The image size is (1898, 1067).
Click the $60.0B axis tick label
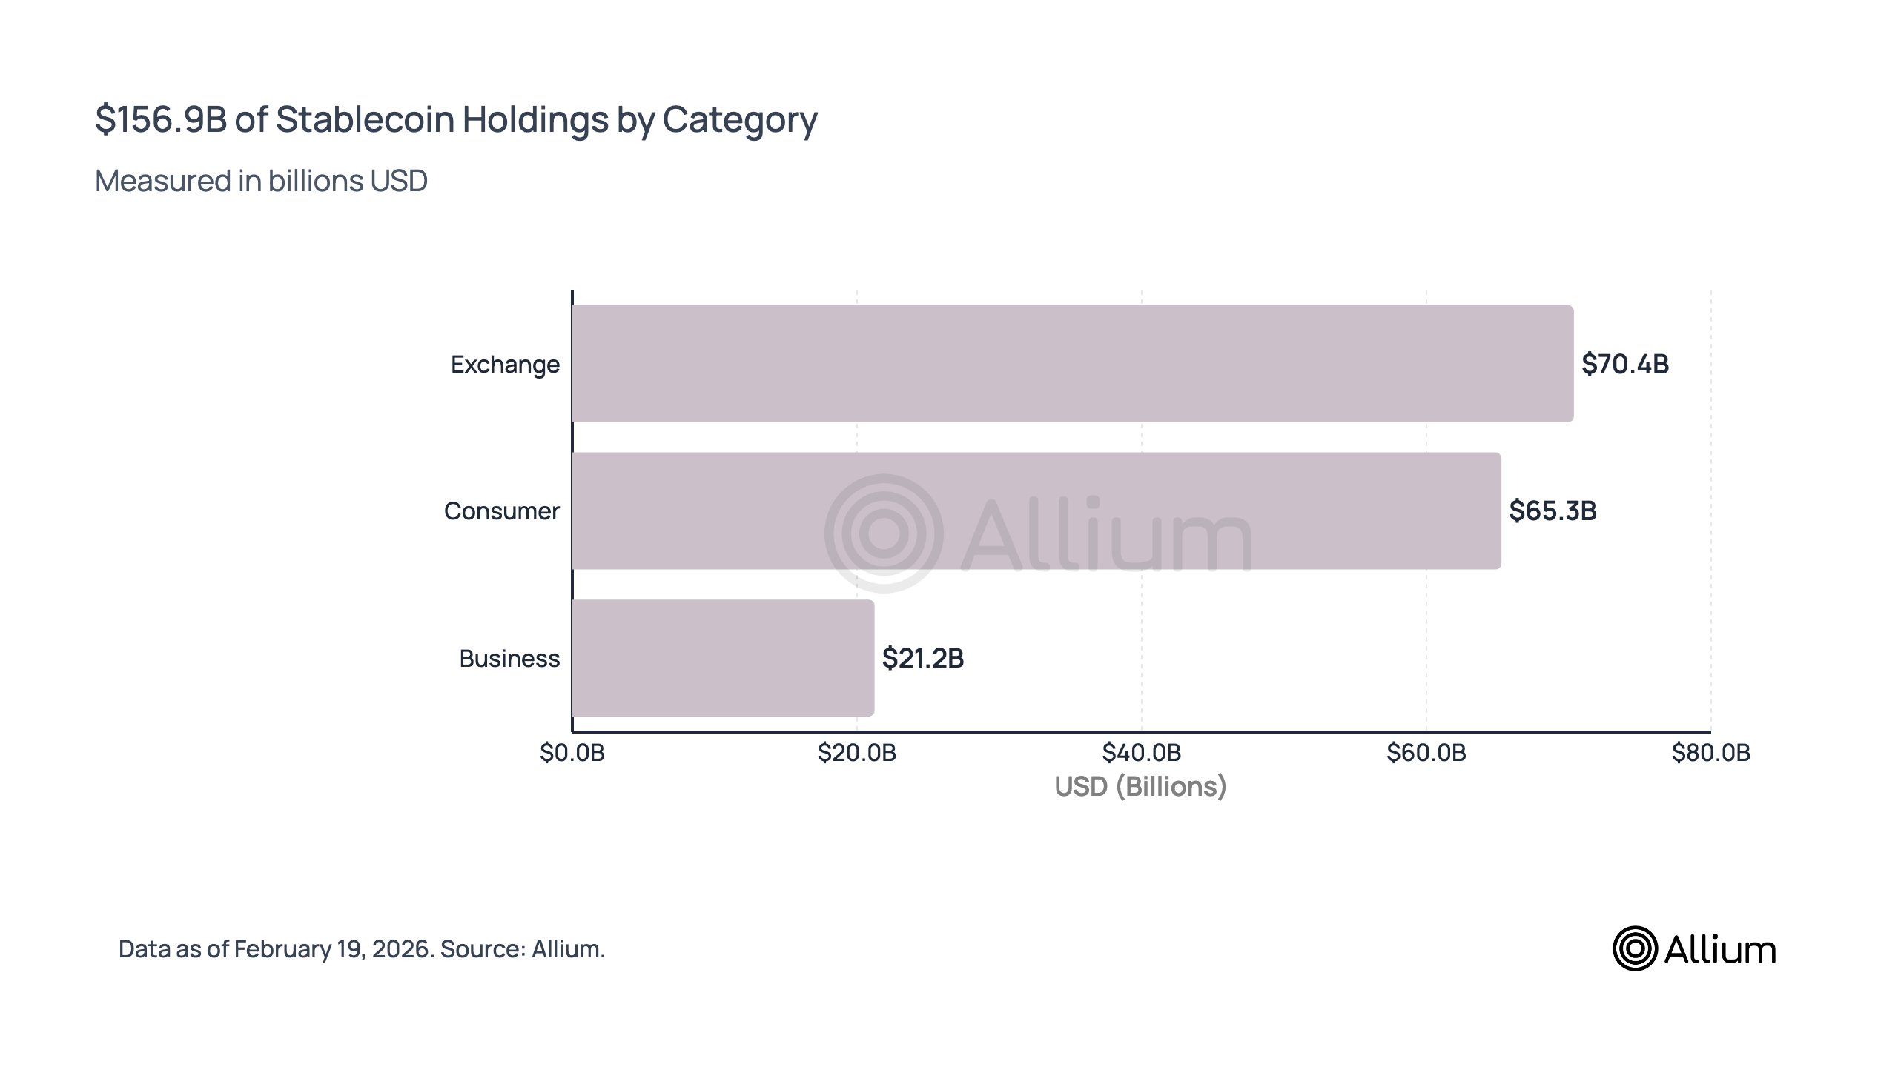click(1426, 753)
